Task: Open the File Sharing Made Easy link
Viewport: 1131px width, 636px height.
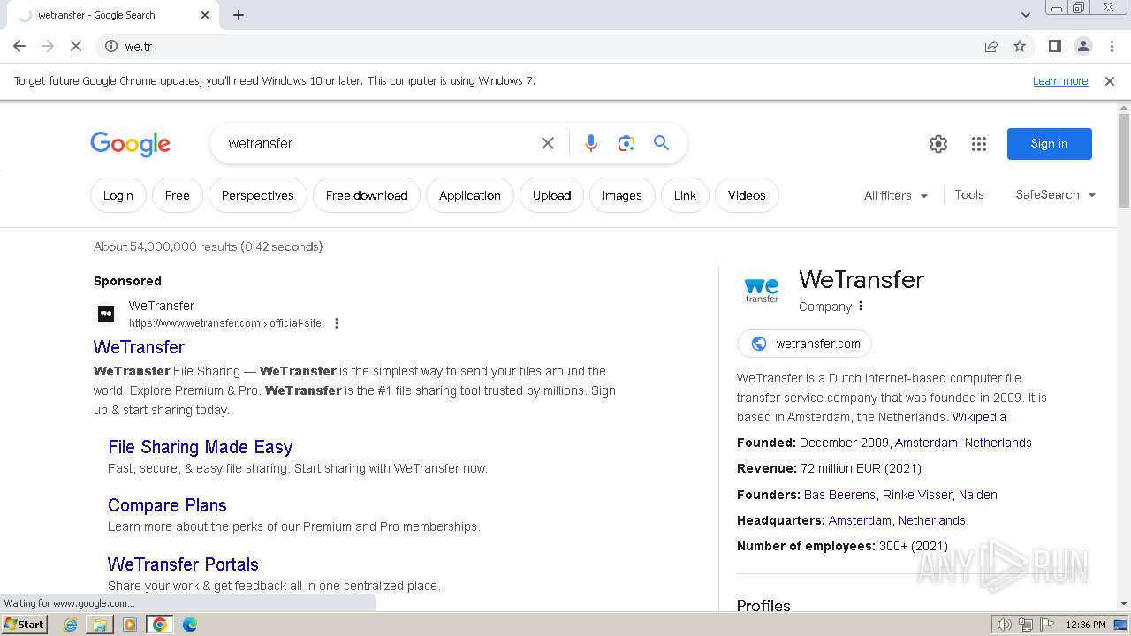Action: pyautogui.click(x=200, y=447)
